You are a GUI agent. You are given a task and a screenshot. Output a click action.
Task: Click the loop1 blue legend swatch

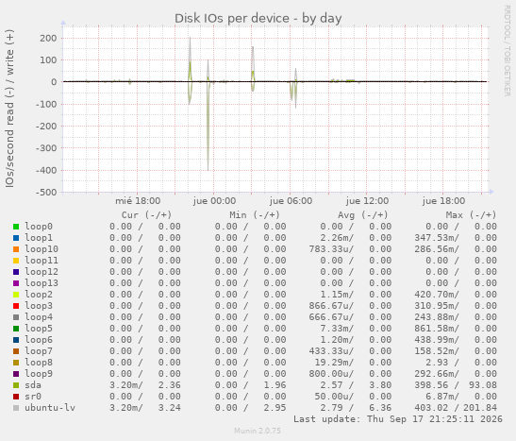tap(16, 238)
